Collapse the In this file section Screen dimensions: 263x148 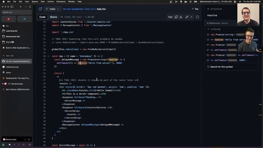(x=214, y=29)
